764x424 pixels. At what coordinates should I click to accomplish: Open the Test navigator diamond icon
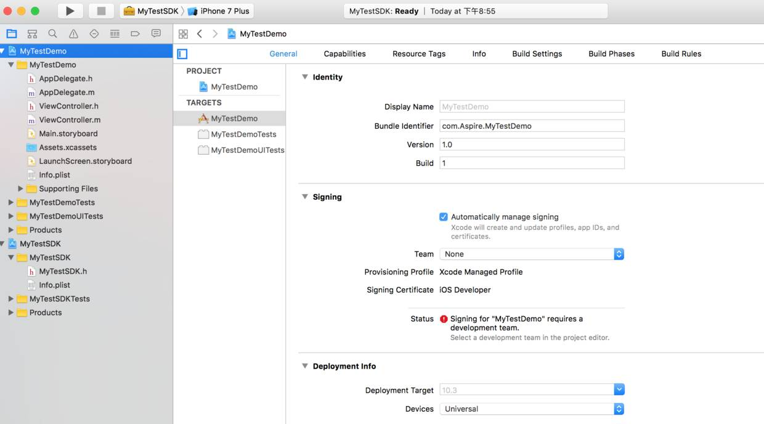tap(94, 34)
